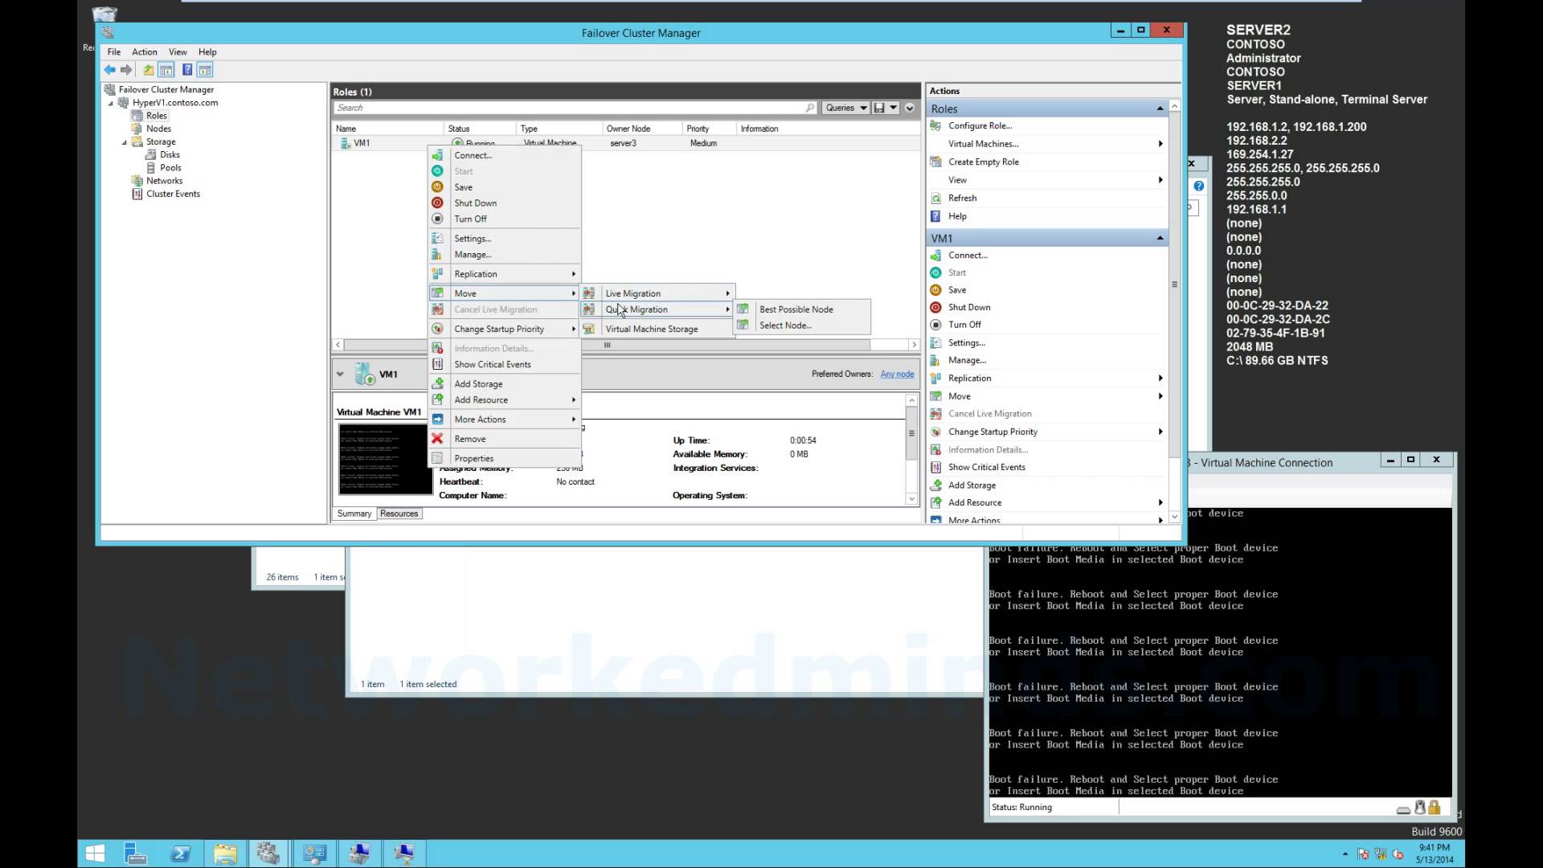The width and height of the screenshot is (1543, 868).
Task: Choose Properties in context menu
Action: click(504, 458)
